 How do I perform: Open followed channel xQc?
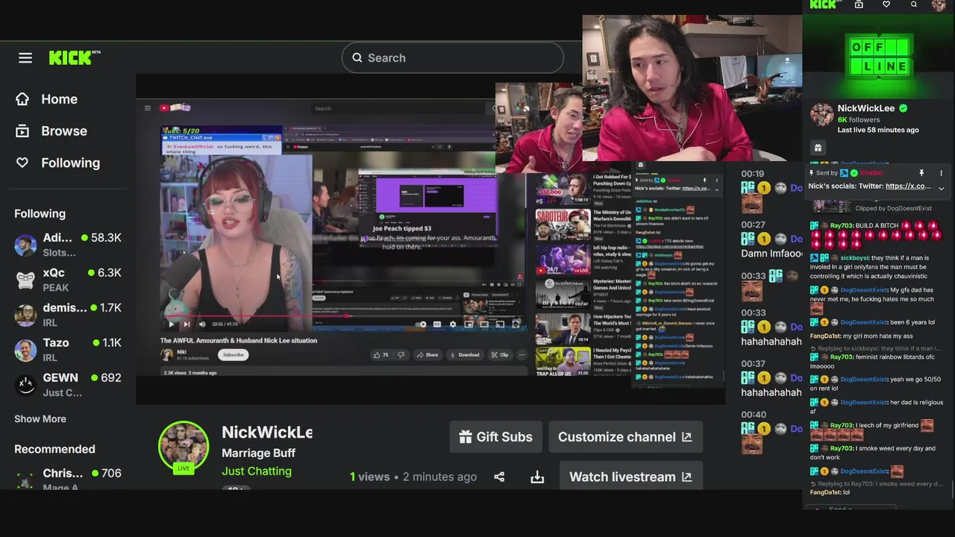68,280
